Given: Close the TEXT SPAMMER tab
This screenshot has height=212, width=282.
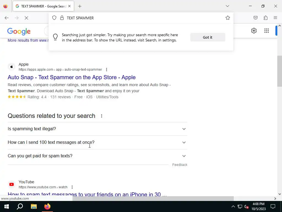Looking at the screenshot, I should tap(69, 6).
